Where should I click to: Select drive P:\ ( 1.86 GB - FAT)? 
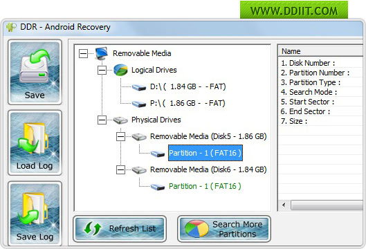coord(187,103)
